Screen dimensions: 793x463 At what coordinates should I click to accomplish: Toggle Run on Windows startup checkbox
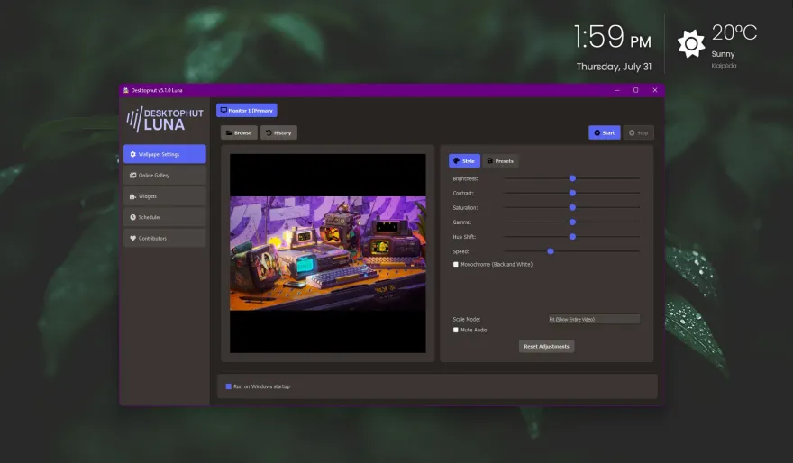pos(229,386)
